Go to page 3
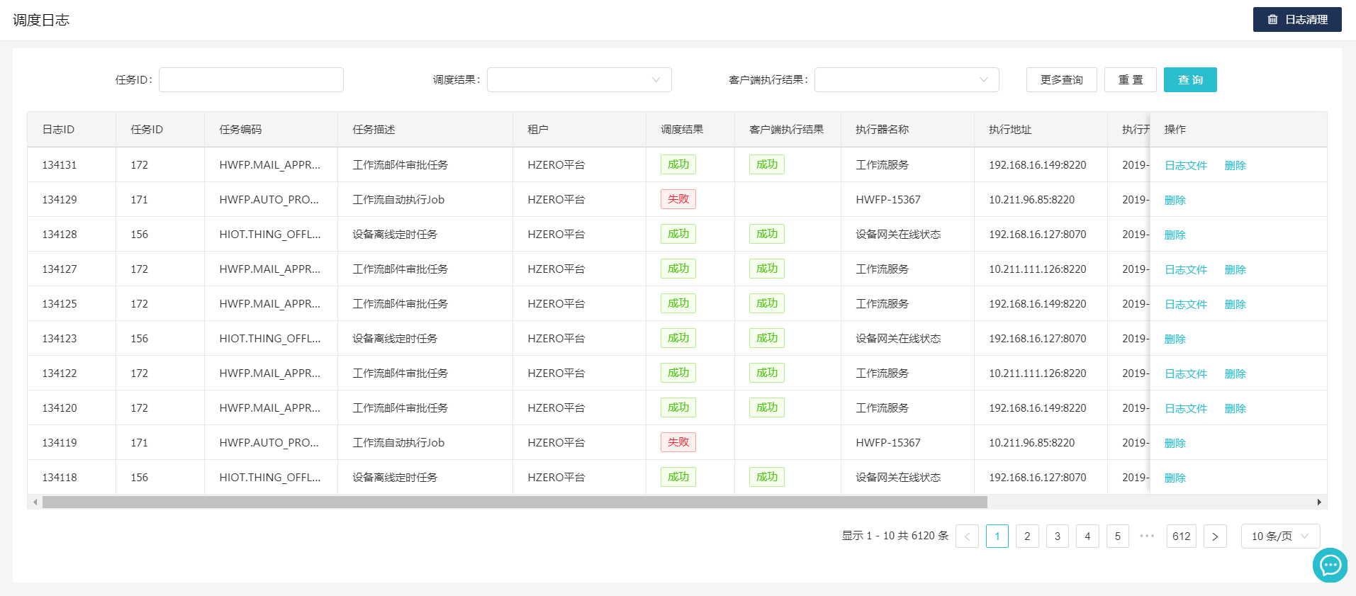1356x596 pixels. pos(1058,536)
